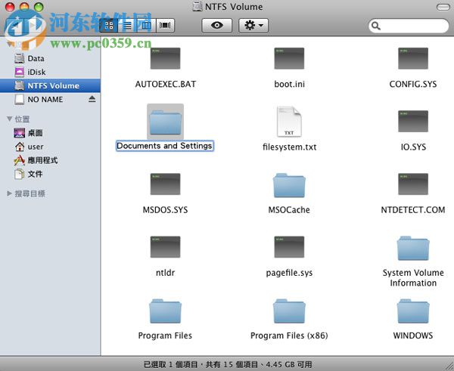The width and height of the screenshot is (454, 371).
Task: Select Program Files (x86) folder icon
Action: pos(289,311)
